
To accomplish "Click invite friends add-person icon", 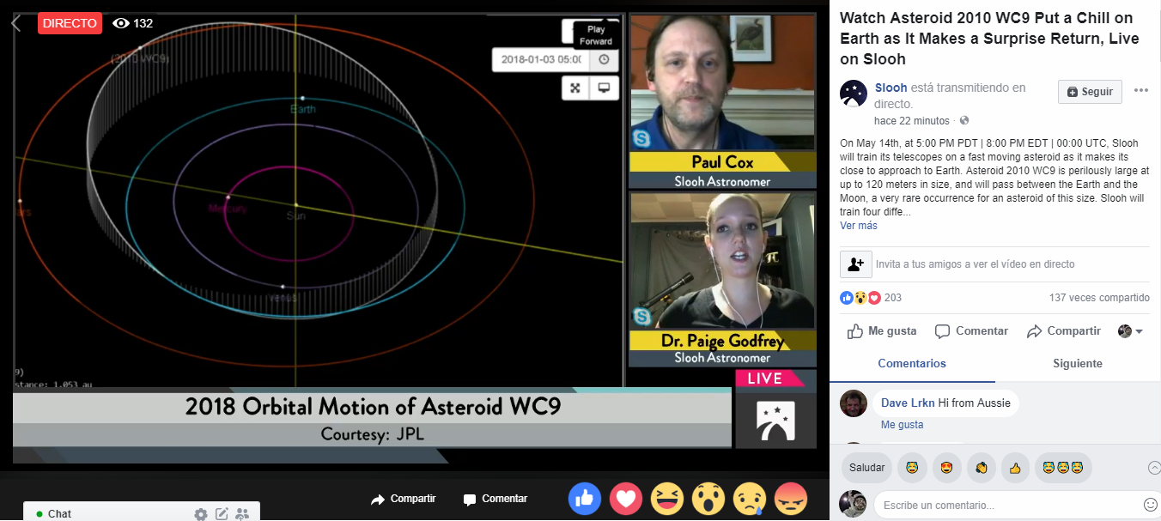I will tap(855, 264).
